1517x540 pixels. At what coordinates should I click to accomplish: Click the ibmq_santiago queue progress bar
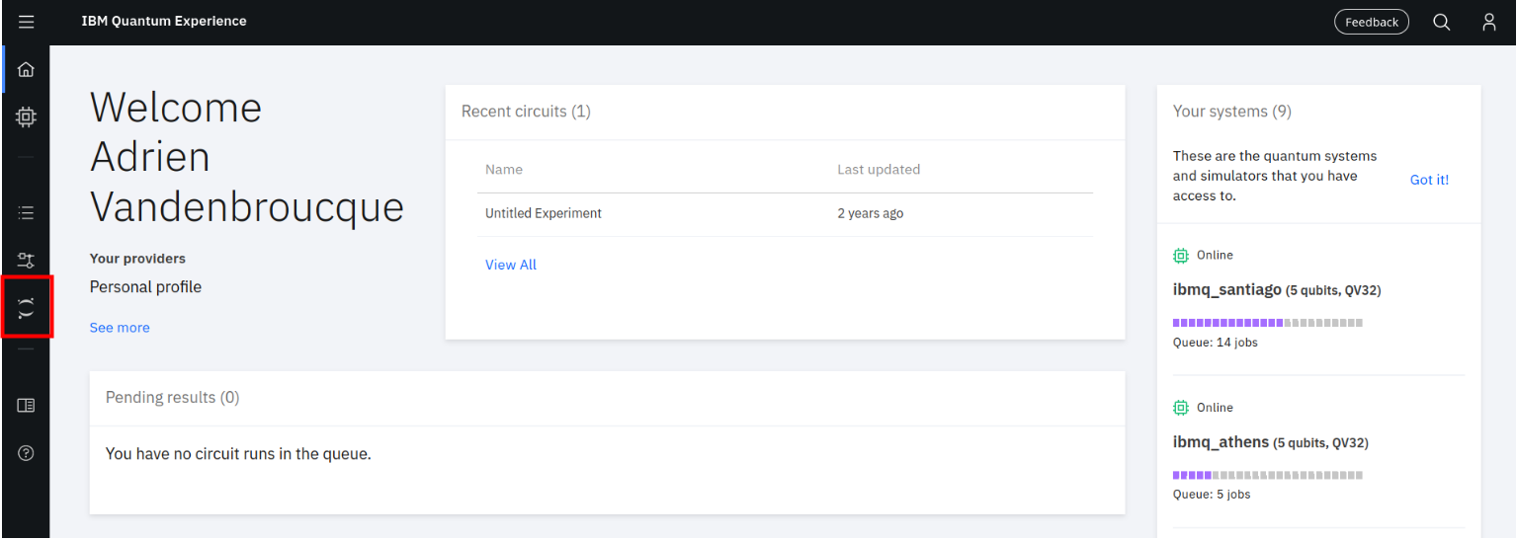click(x=1268, y=323)
